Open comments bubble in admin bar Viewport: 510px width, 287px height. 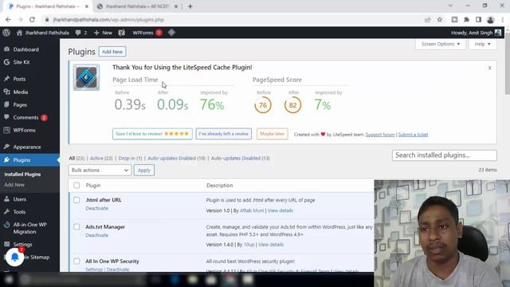click(81, 33)
